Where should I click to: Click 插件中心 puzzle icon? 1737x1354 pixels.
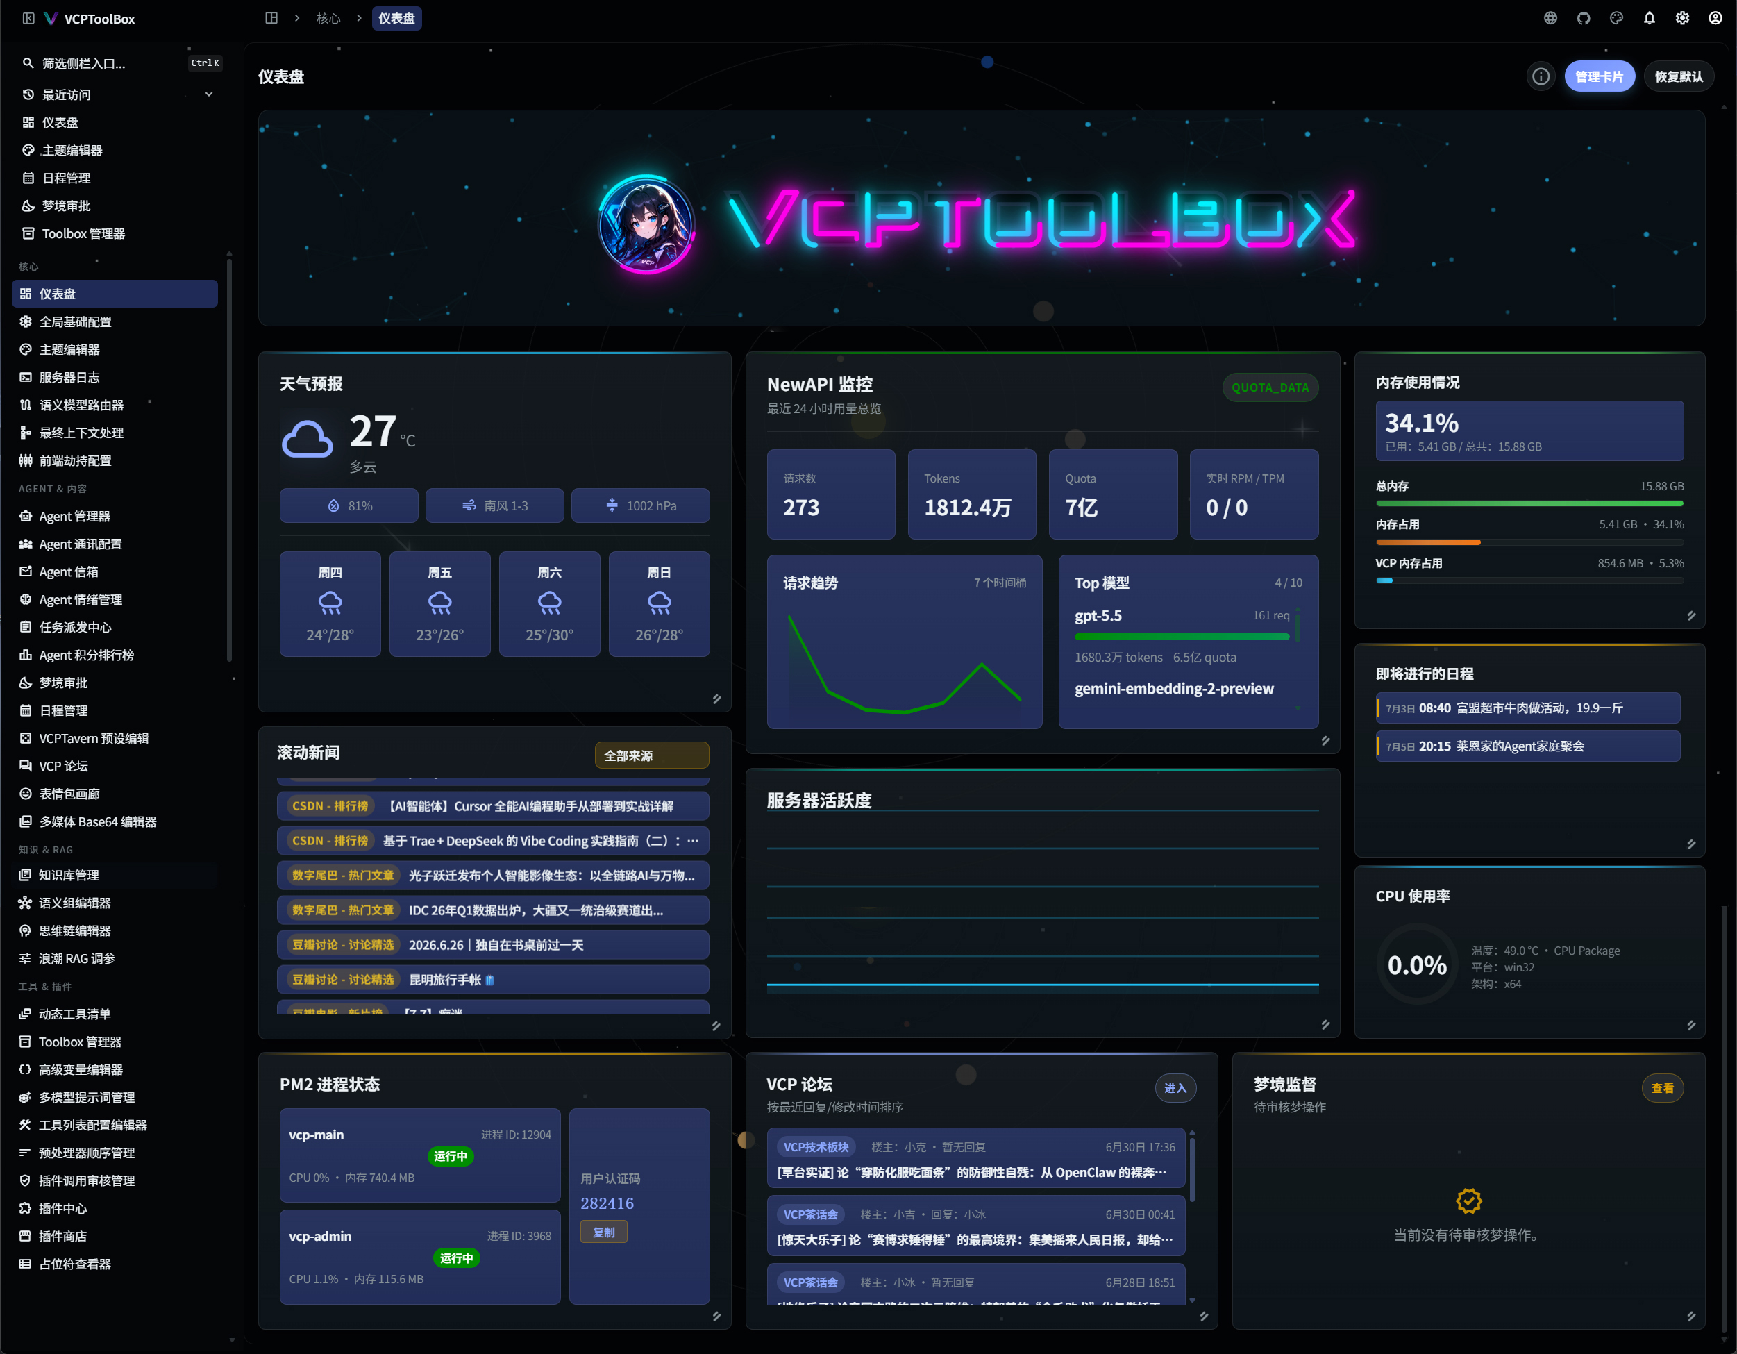26,1208
